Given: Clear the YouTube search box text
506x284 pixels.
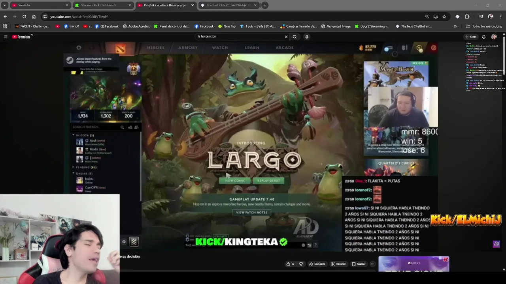Looking at the screenshot, I should coord(286,37).
